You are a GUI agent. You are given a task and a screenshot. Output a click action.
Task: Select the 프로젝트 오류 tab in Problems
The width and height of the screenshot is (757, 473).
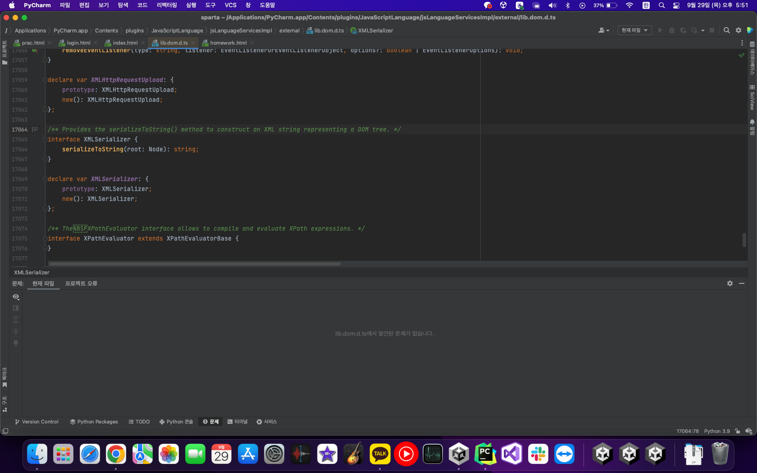tap(81, 283)
